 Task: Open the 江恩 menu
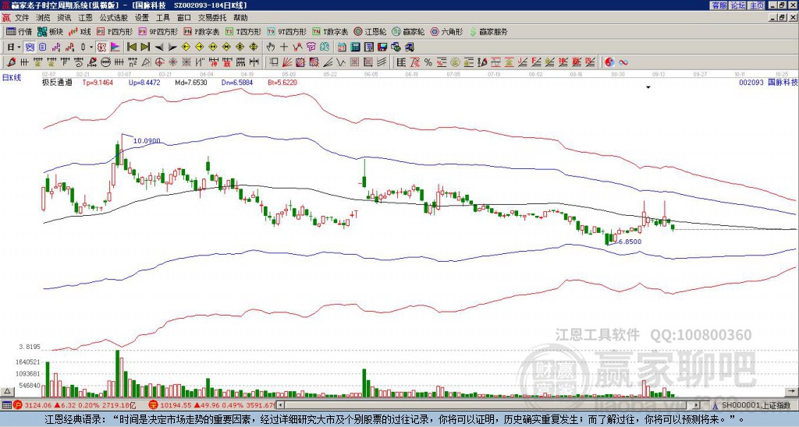[x=85, y=18]
